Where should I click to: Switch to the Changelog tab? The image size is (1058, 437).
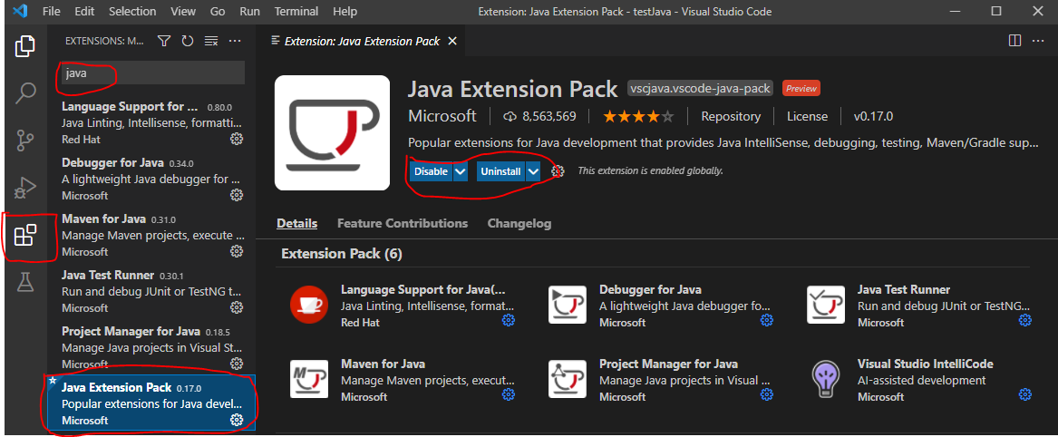[x=519, y=223]
